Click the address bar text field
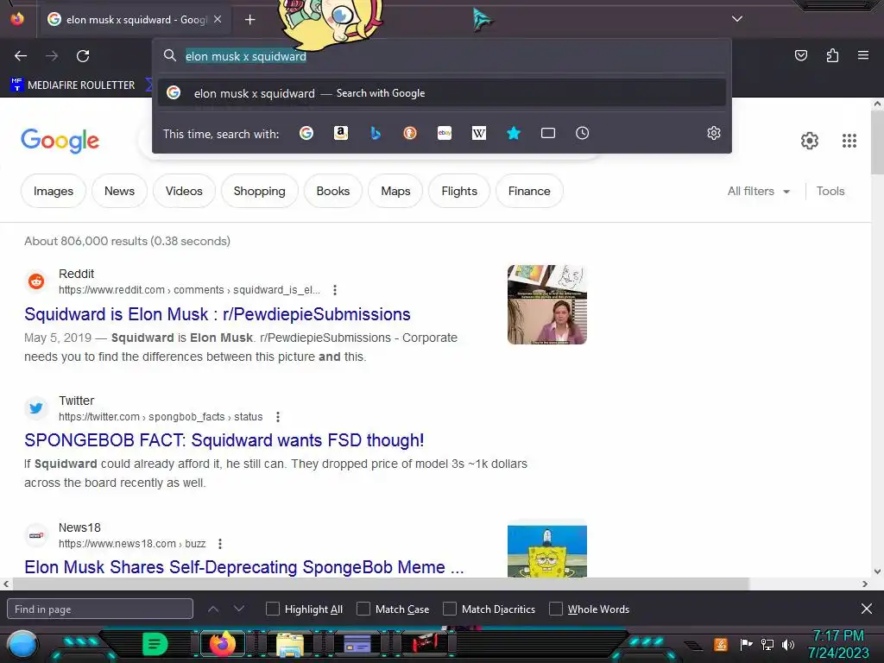 [x=442, y=56]
